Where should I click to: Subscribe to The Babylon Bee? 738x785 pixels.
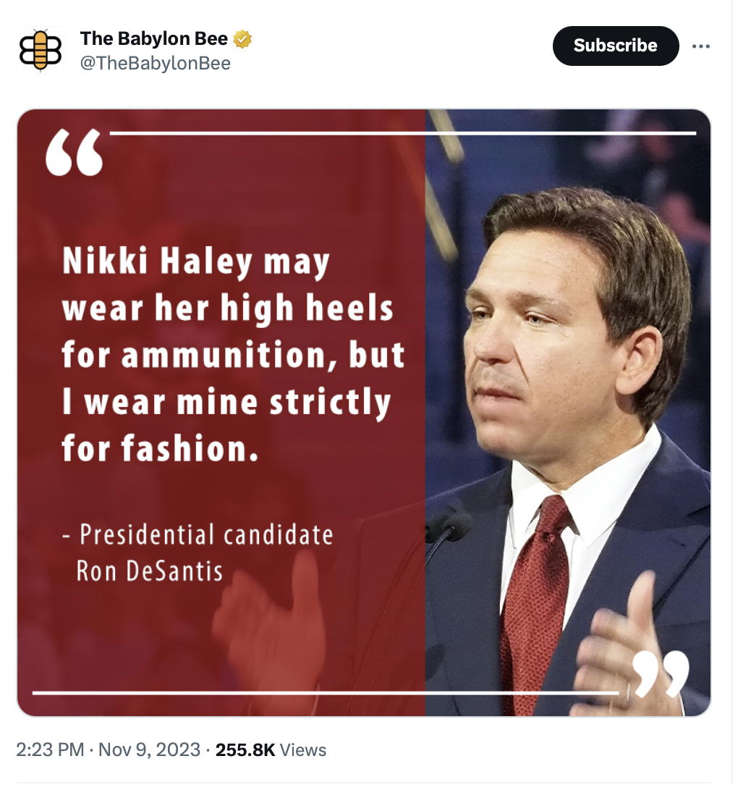click(x=616, y=46)
